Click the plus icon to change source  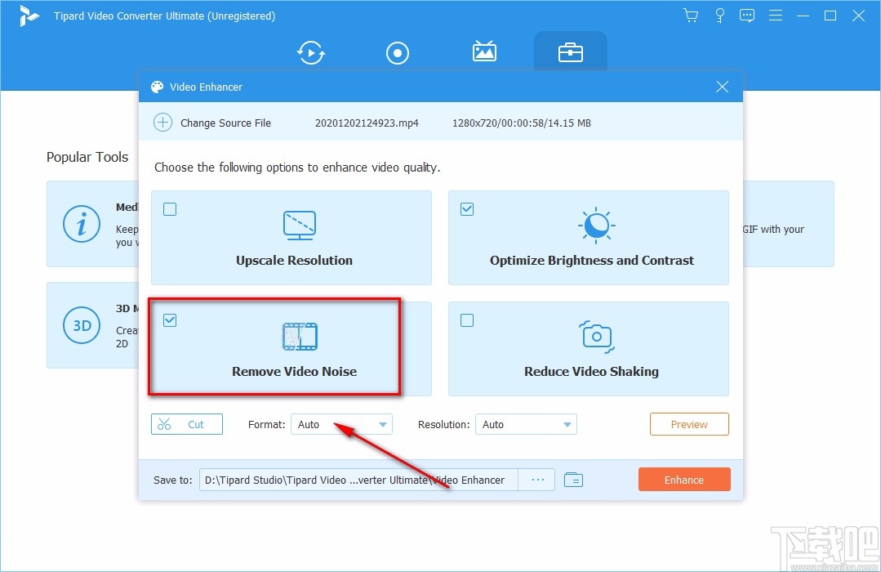(163, 123)
